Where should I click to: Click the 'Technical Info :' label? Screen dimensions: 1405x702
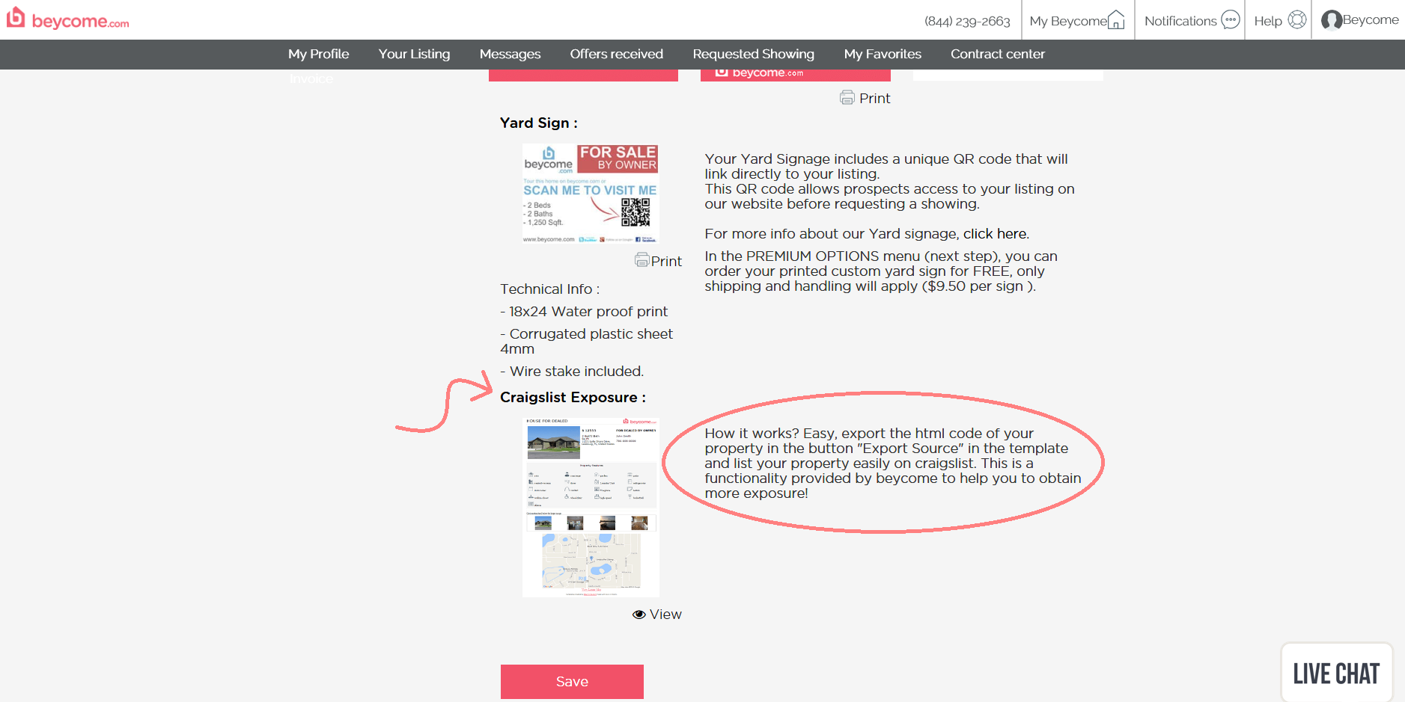click(550, 289)
